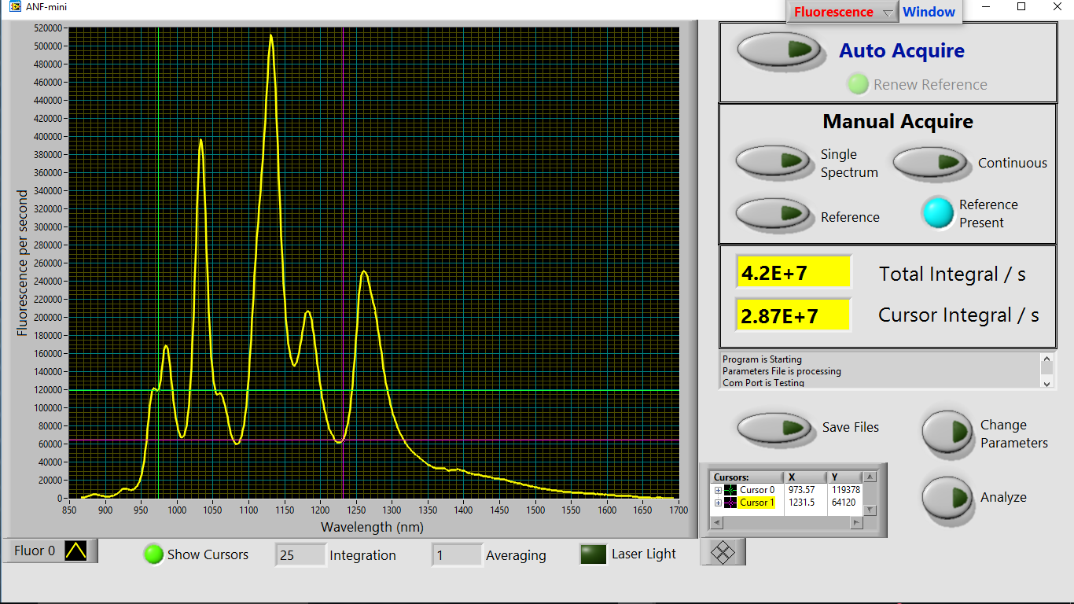
Task: Click the 64120 Y value of Cursor 1
Action: coord(844,503)
